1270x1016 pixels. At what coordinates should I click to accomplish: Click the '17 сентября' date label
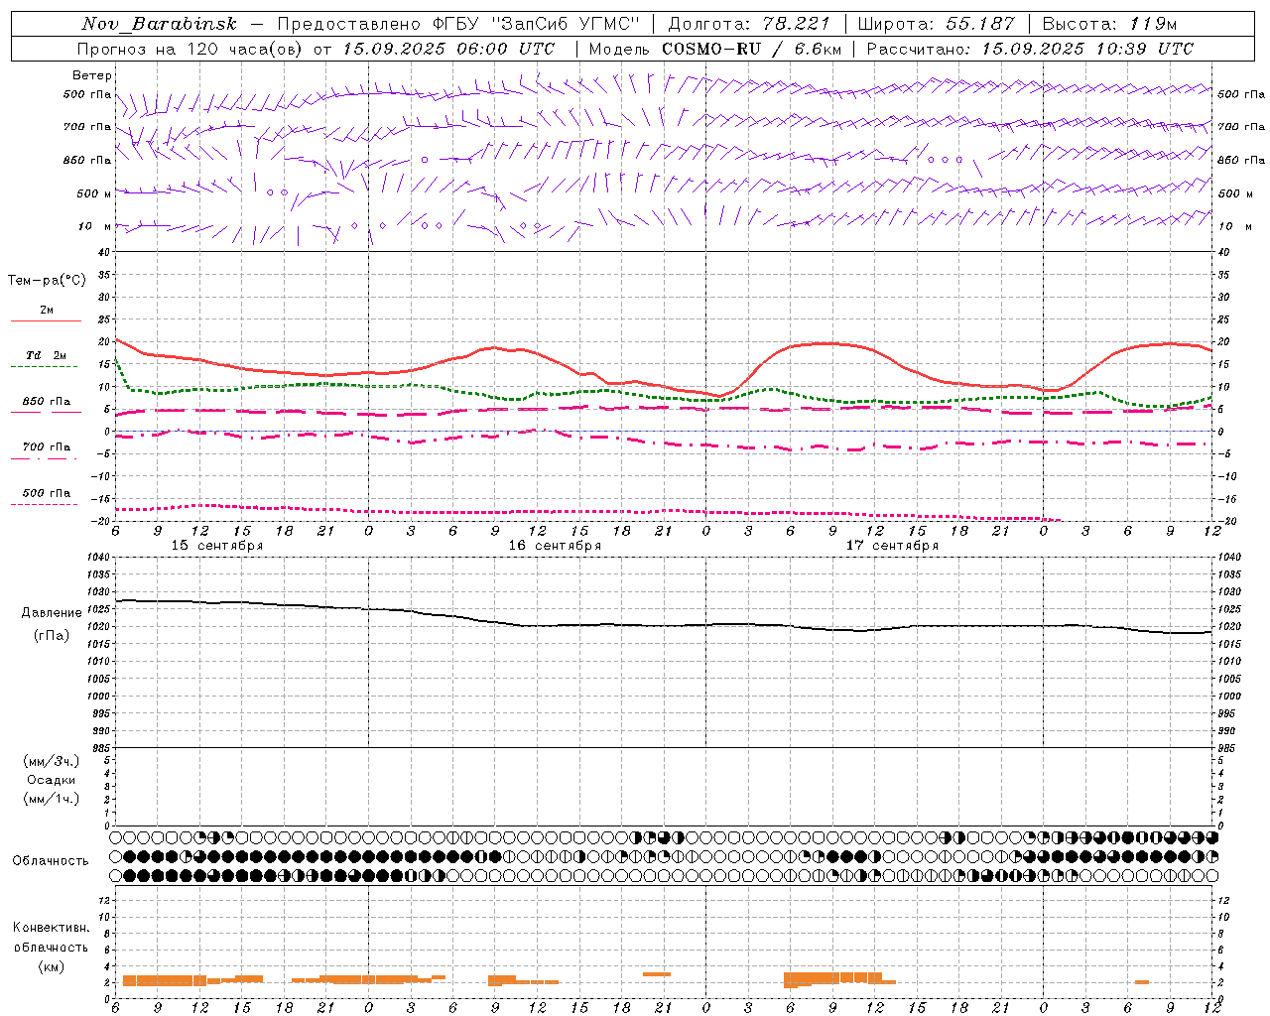892,546
